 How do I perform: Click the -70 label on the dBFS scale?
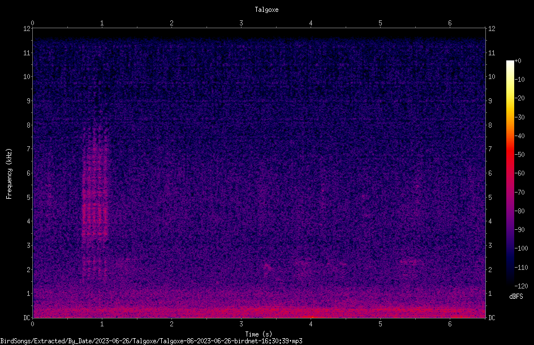click(520, 193)
